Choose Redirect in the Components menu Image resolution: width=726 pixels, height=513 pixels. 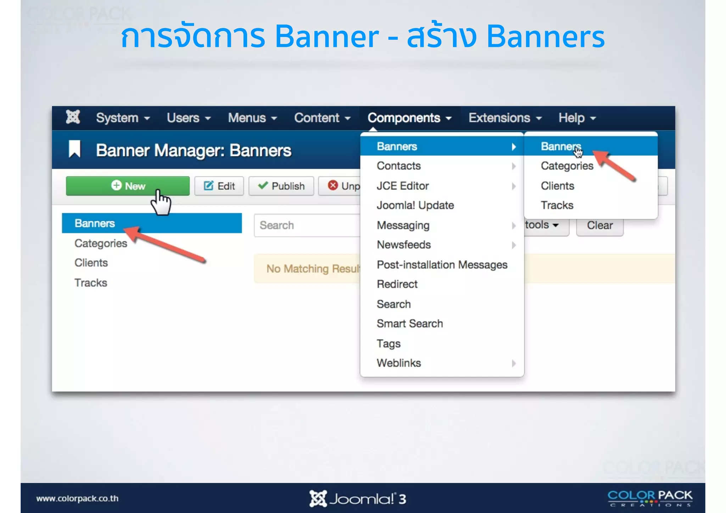(397, 284)
